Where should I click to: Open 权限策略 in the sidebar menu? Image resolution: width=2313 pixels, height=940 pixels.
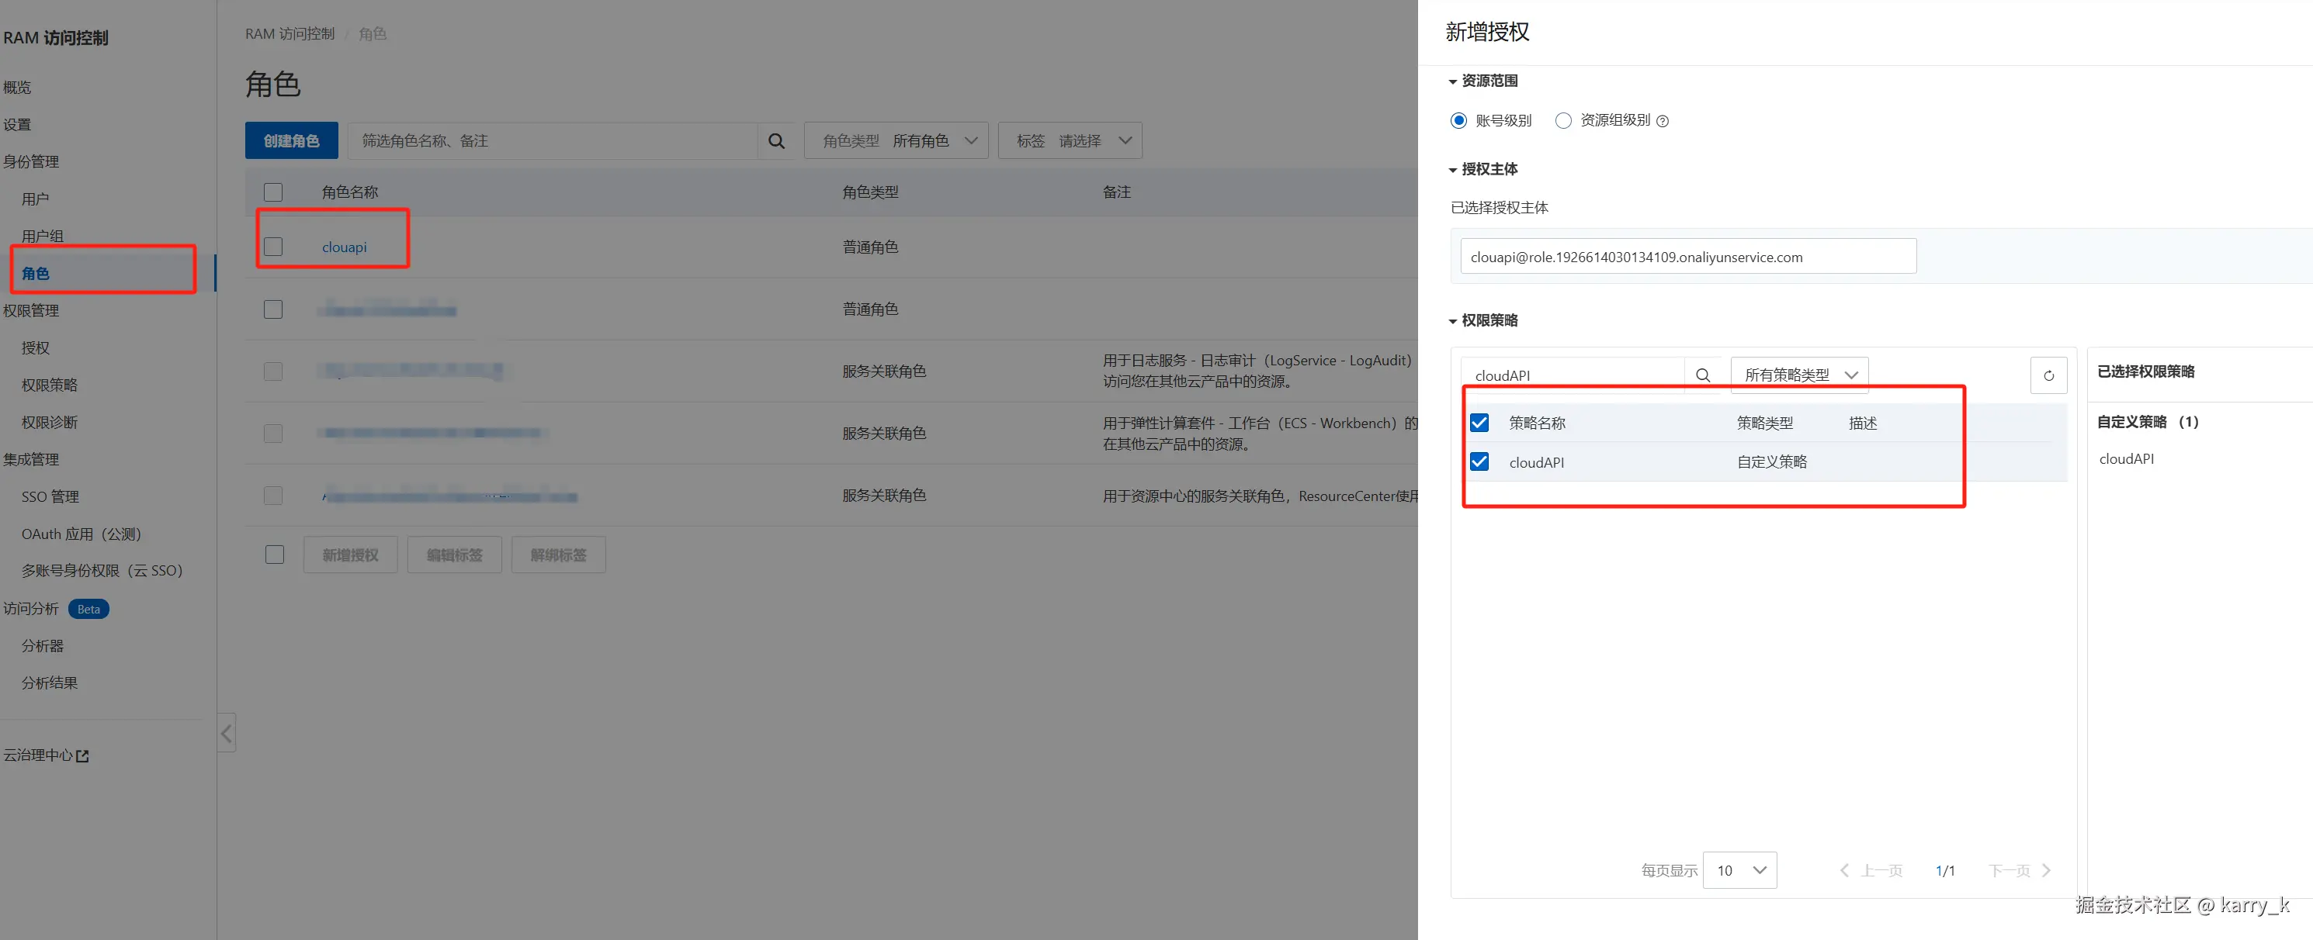point(50,385)
